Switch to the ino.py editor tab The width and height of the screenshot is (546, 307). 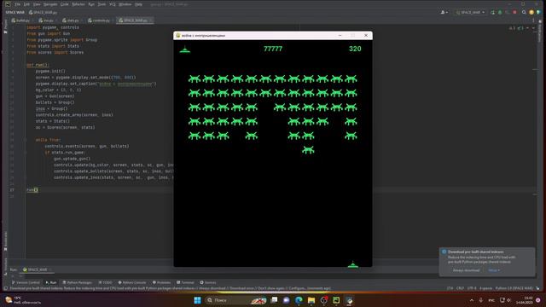coord(48,20)
